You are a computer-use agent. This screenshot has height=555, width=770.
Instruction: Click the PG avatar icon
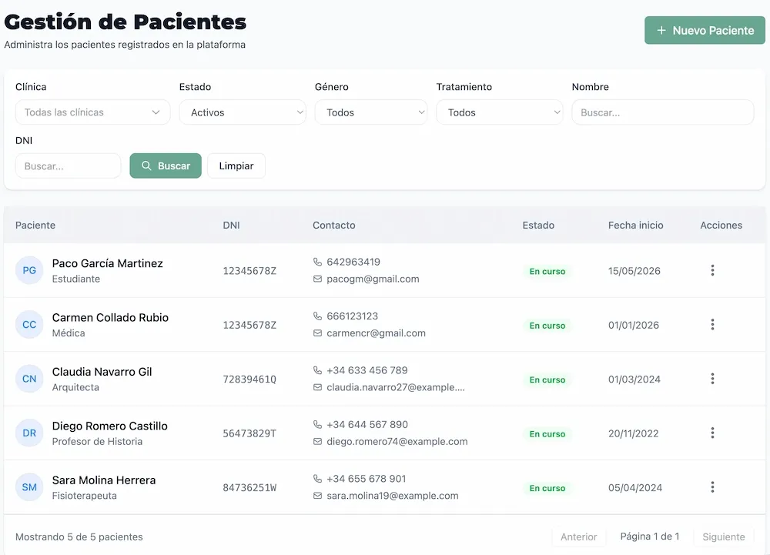[x=29, y=270]
